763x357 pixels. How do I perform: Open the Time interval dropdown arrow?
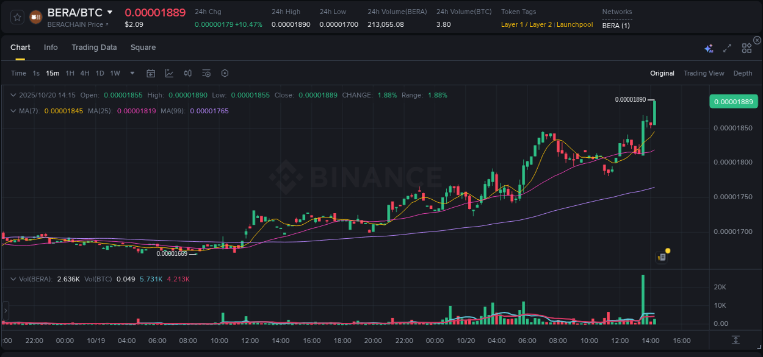pos(132,73)
